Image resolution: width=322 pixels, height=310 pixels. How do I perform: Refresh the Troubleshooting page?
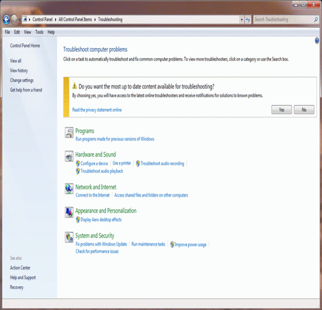point(248,20)
